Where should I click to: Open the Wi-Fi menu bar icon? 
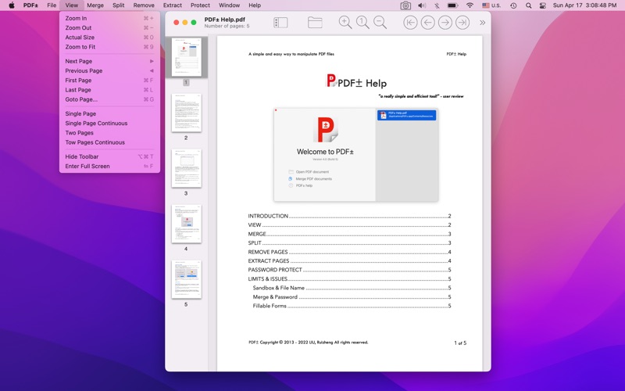[x=470, y=5]
